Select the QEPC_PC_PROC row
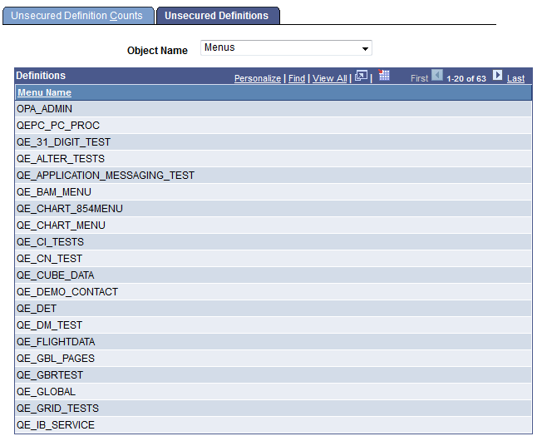The width and height of the screenshot is (542, 441). (x=273, y=126)
